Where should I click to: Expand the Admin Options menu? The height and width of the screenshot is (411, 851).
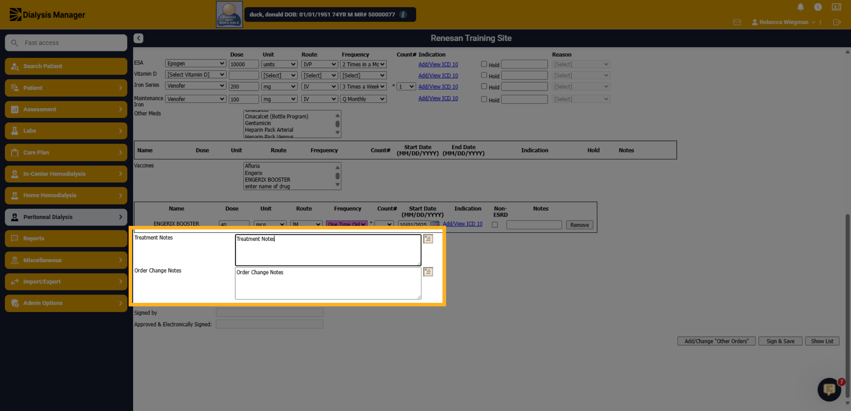pos(66,303)
